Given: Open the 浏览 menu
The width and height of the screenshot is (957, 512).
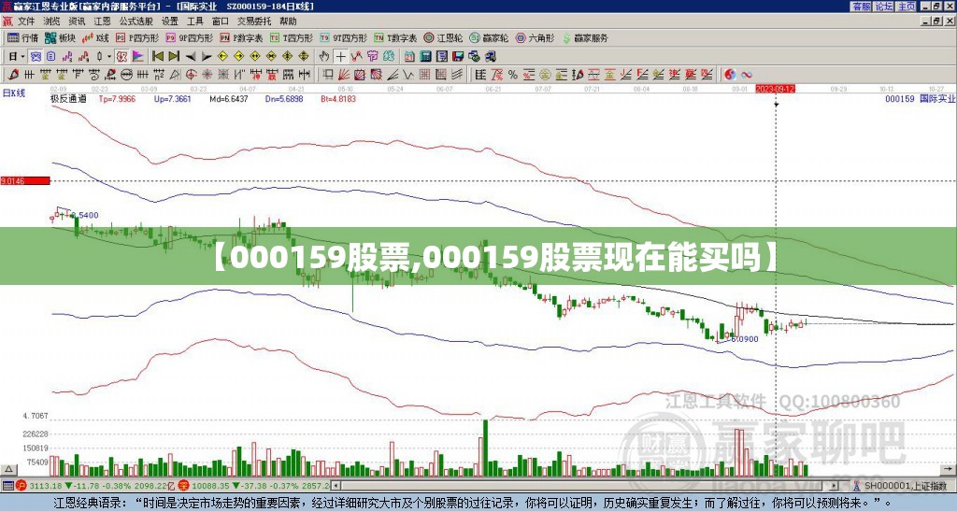Looking at the screenshot, I should pyautogui.click(x=51, y=21).
